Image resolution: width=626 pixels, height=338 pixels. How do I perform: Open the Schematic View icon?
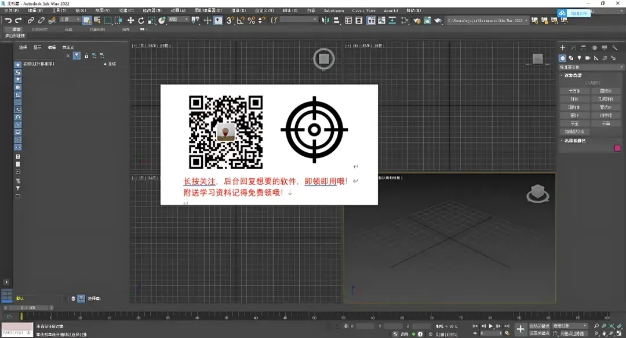click(x=392, y=20)
